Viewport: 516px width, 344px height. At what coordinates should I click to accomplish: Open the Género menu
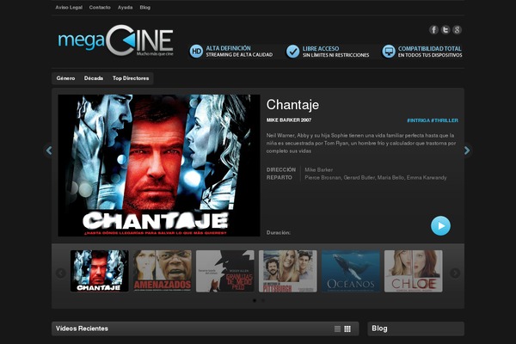[65, 78]
